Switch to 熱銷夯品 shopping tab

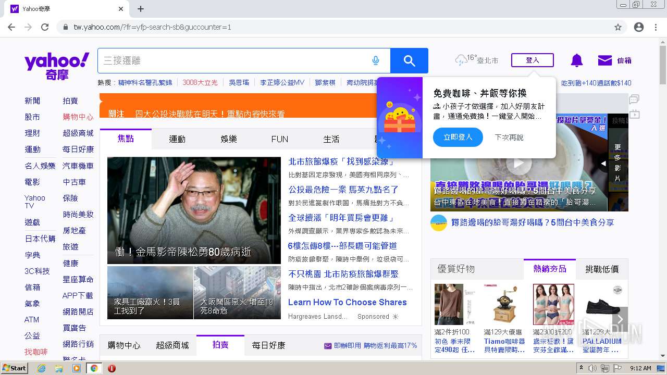click(550, 269)
